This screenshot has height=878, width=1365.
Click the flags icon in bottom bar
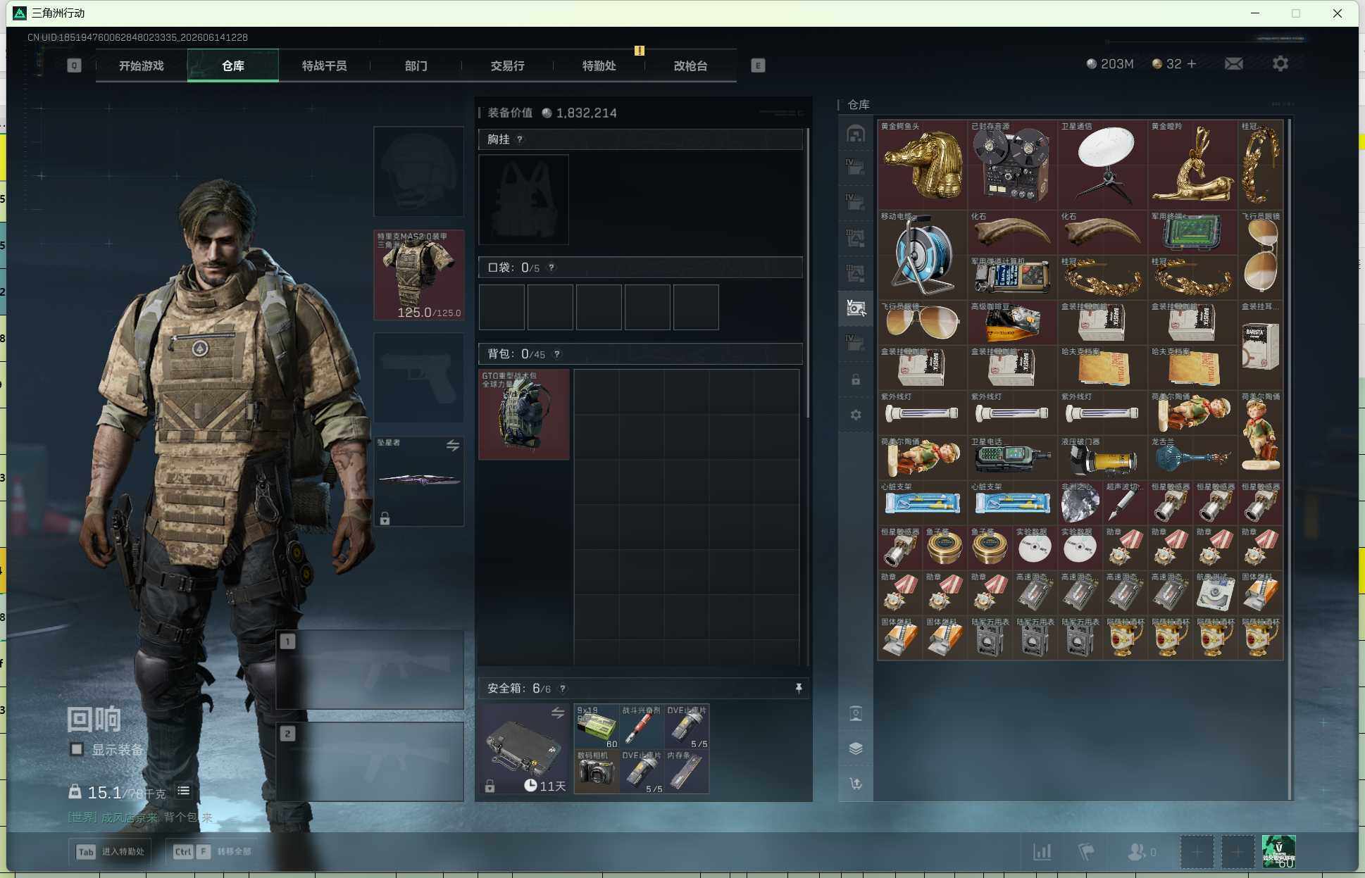[1086, 852]
